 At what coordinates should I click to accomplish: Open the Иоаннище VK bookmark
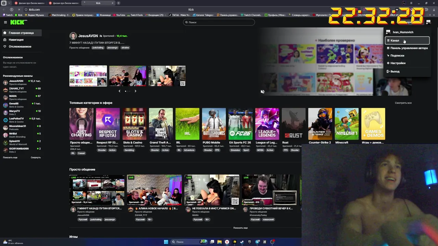(x=104, y=15)
